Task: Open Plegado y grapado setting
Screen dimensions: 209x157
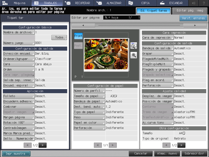Action: coord(158,70)
